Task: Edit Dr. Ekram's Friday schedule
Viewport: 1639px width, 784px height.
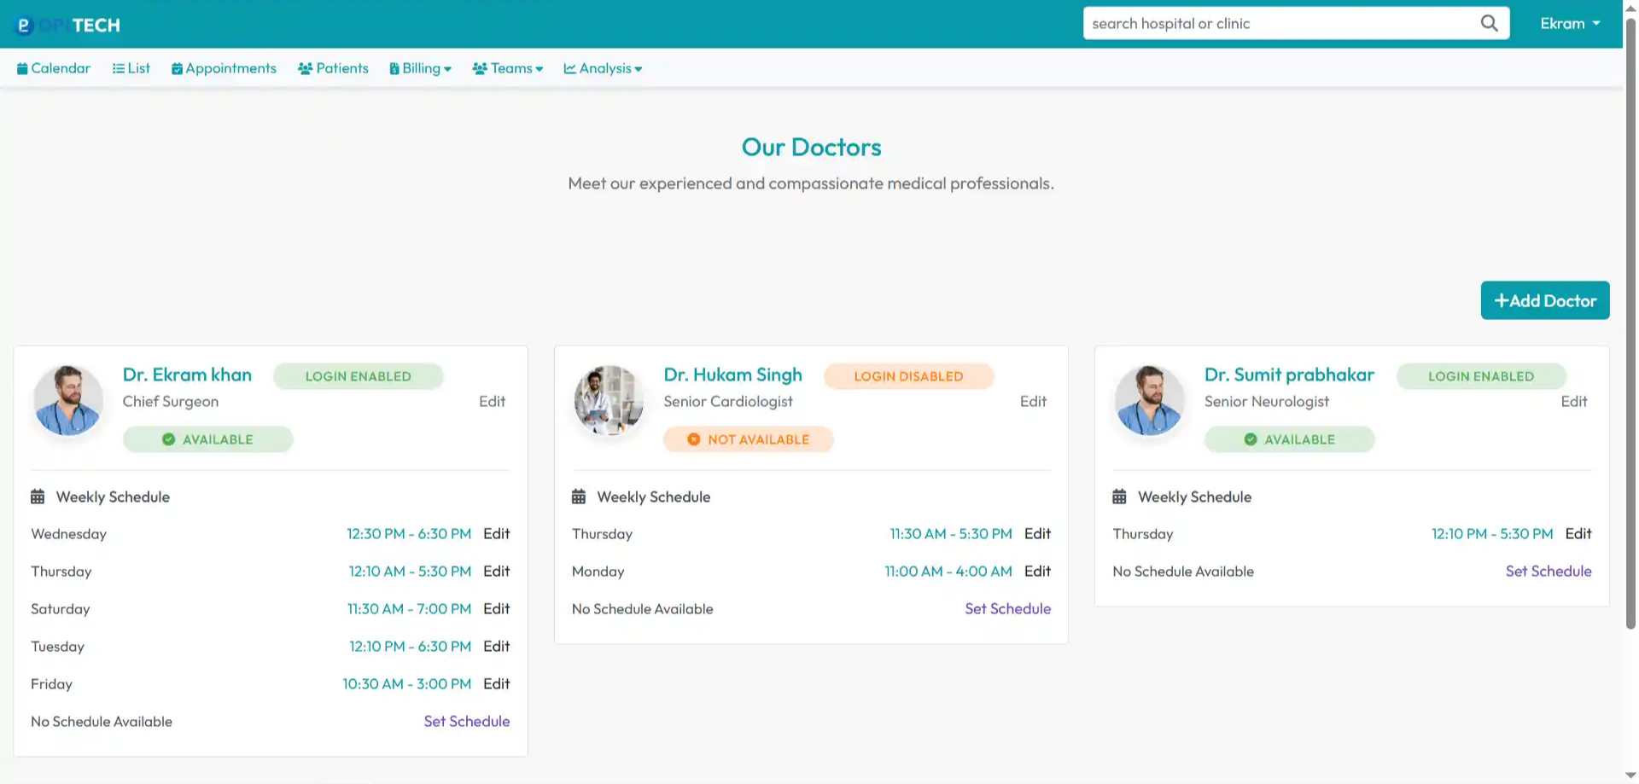Action: tap(496, 683)
